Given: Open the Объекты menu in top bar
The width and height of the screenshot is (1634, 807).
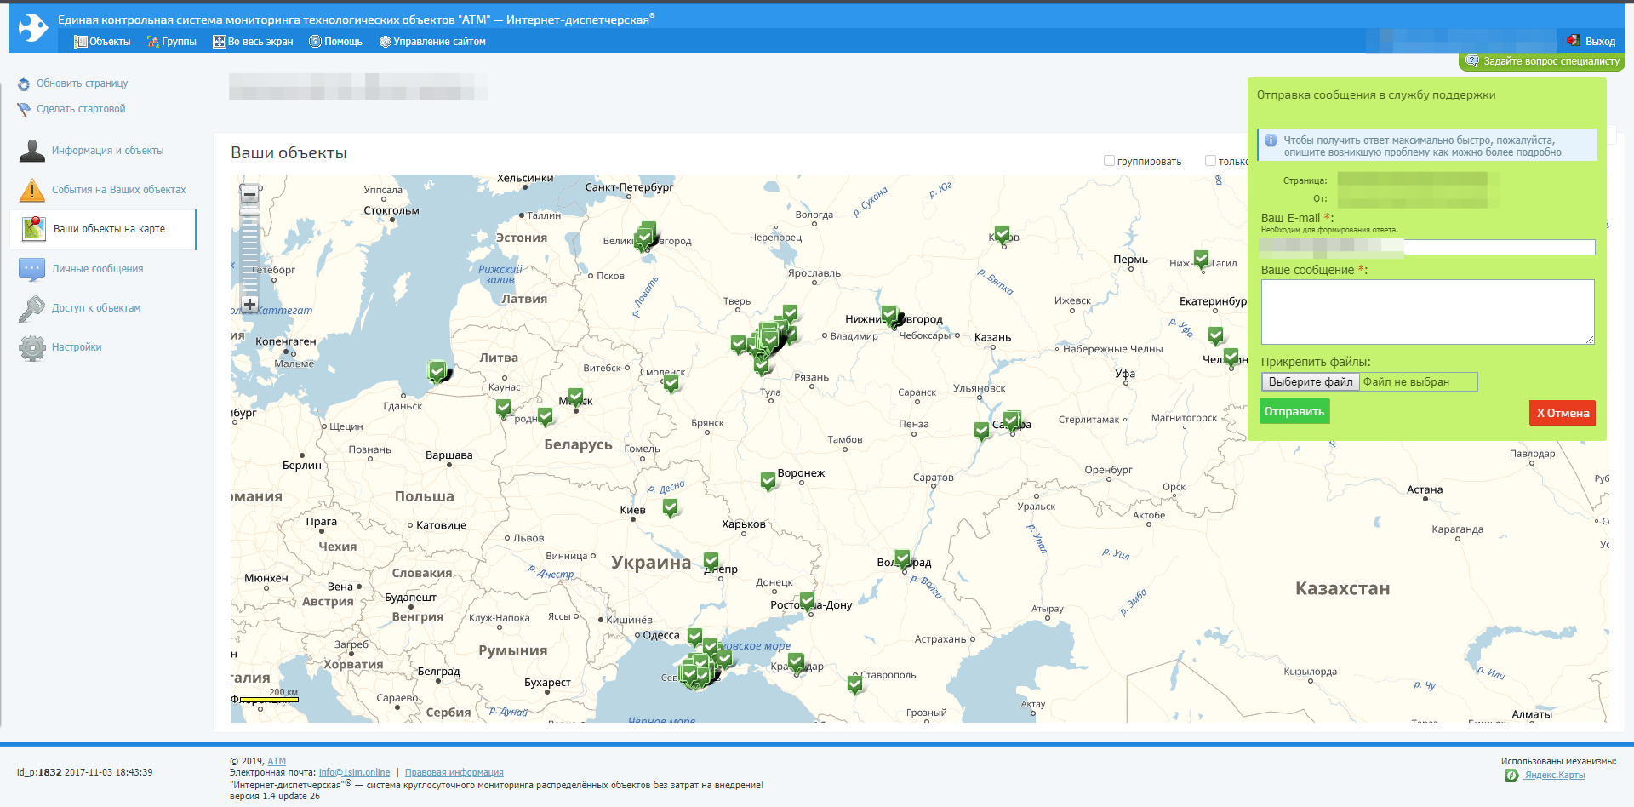Looking at the screenshot, I should (x=102, y=42).
